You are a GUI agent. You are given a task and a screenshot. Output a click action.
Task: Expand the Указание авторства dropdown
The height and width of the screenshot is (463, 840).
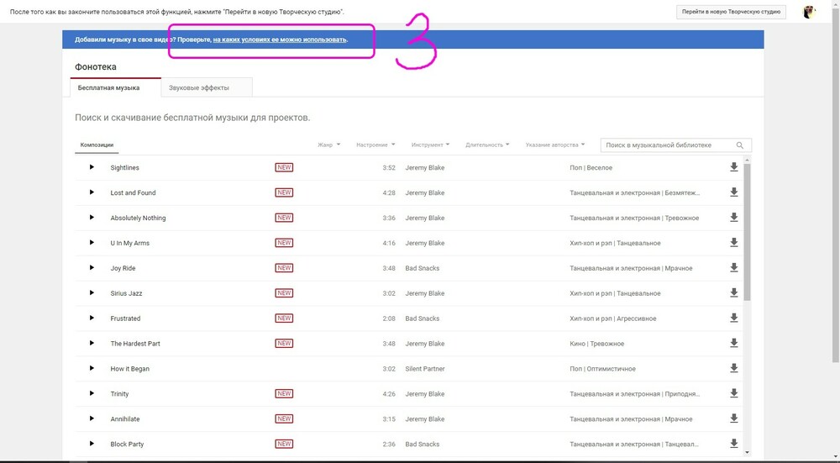click(554, 145)
